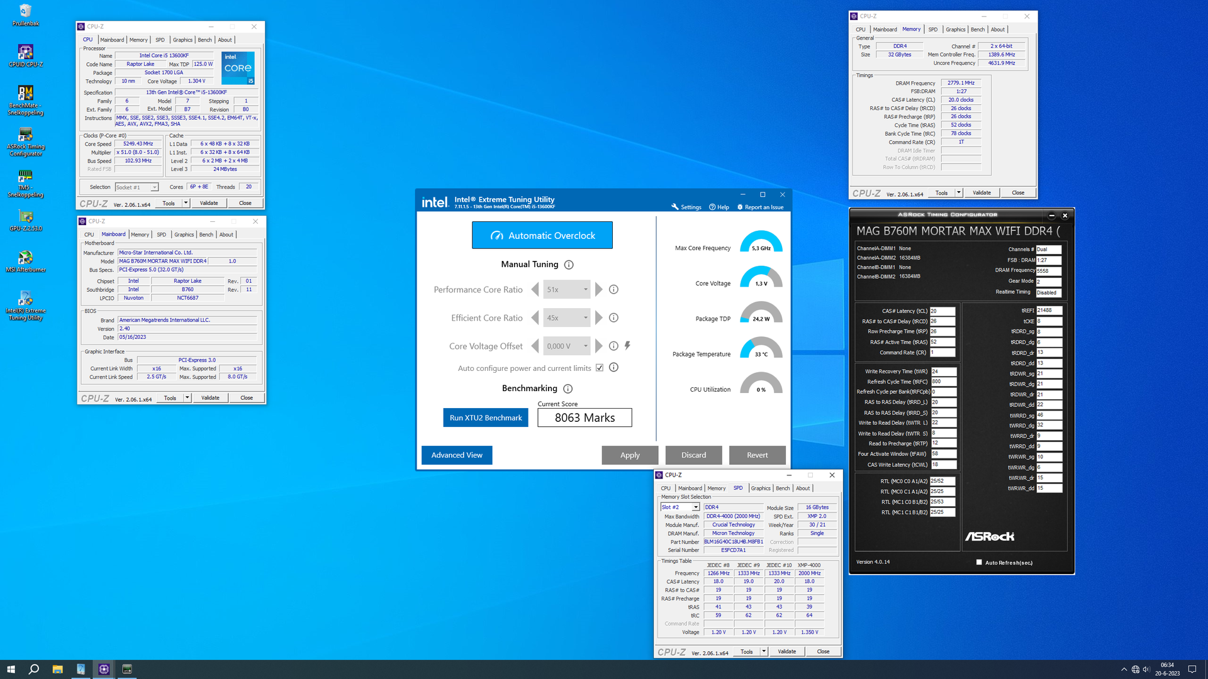Click Report an Issue in Intel XTU
Image resolution: width=1208 pixels, height=679 pixels.
pos(760,207)
